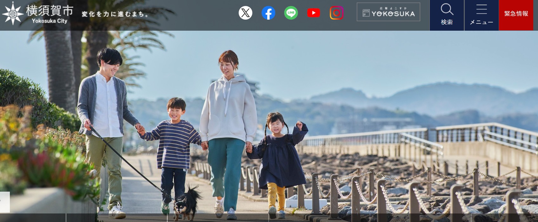Expand the hamburger menu icon
The height and width of the screenshot is (222, 538).
coord(481,9)
